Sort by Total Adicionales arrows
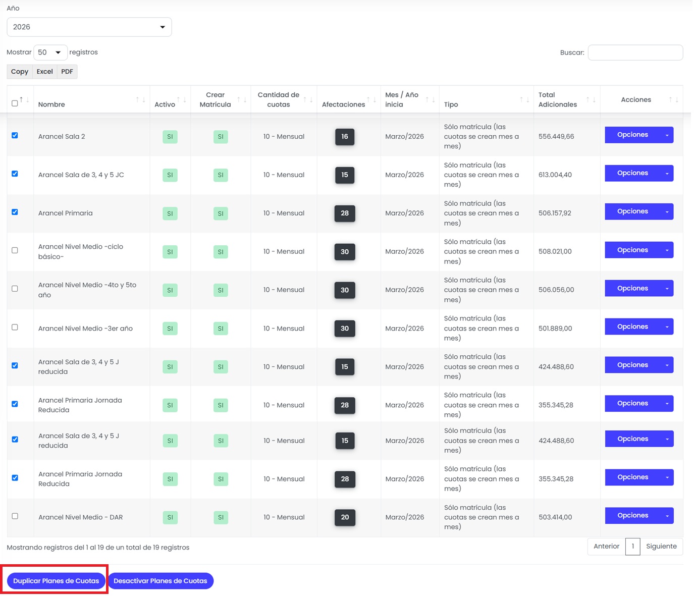The height and width of the screenshot is (596, 695). (591, 100)
